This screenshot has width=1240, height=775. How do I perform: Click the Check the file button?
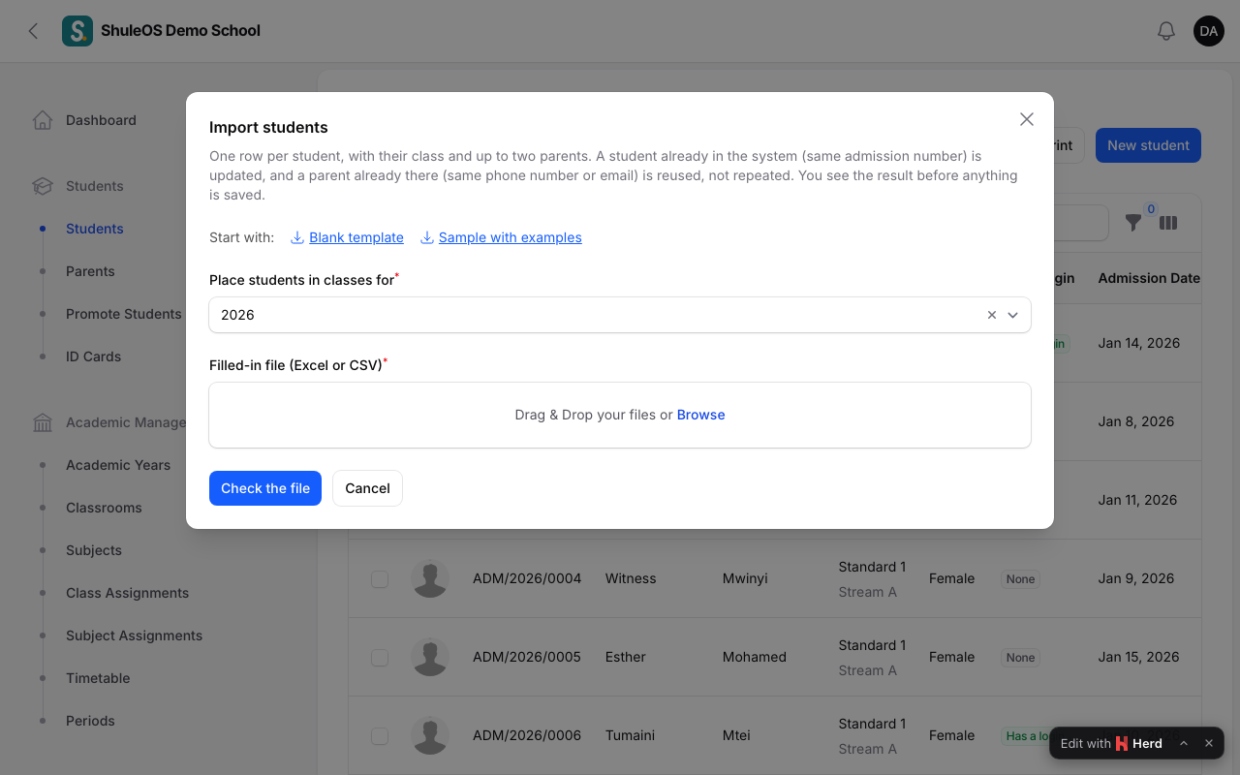[x=265, y=488]
